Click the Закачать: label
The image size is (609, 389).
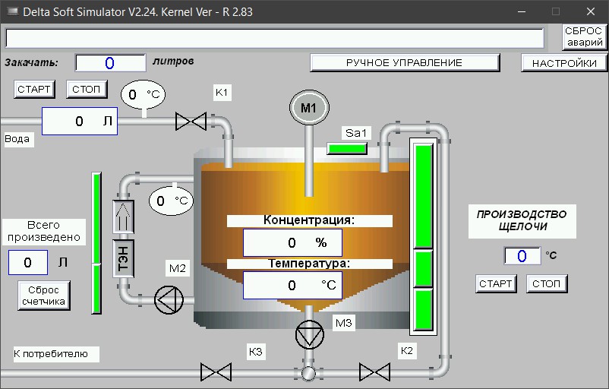coord(32,62)
